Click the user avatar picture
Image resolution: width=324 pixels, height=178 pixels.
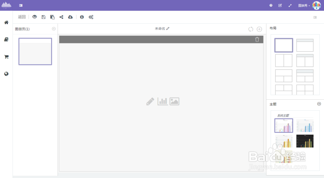point(317,6)
